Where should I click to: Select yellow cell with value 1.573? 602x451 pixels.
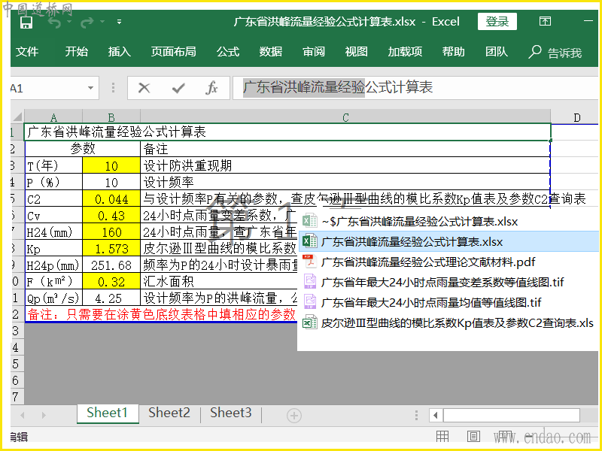(111, 249)
